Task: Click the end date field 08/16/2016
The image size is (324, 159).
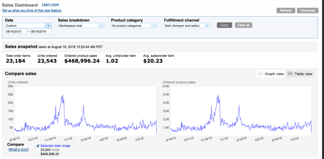Action: coord(41,31)
